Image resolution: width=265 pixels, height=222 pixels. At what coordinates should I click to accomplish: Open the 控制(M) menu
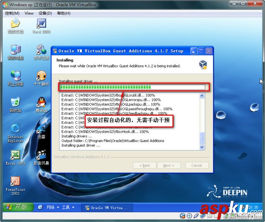click(x=12, y=13)
